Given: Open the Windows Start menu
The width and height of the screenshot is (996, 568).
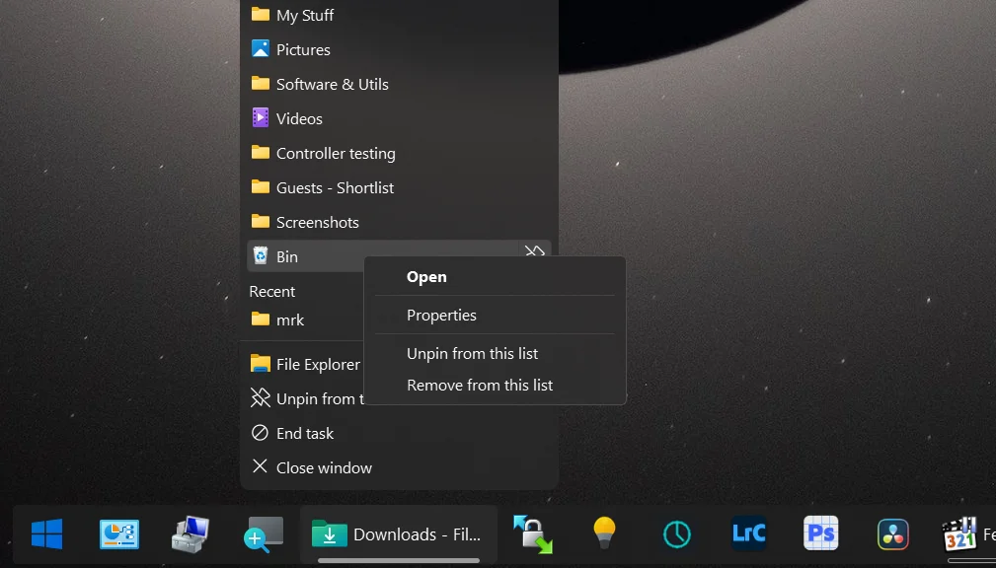Looking at the screenshot, I should pos(47,533).
